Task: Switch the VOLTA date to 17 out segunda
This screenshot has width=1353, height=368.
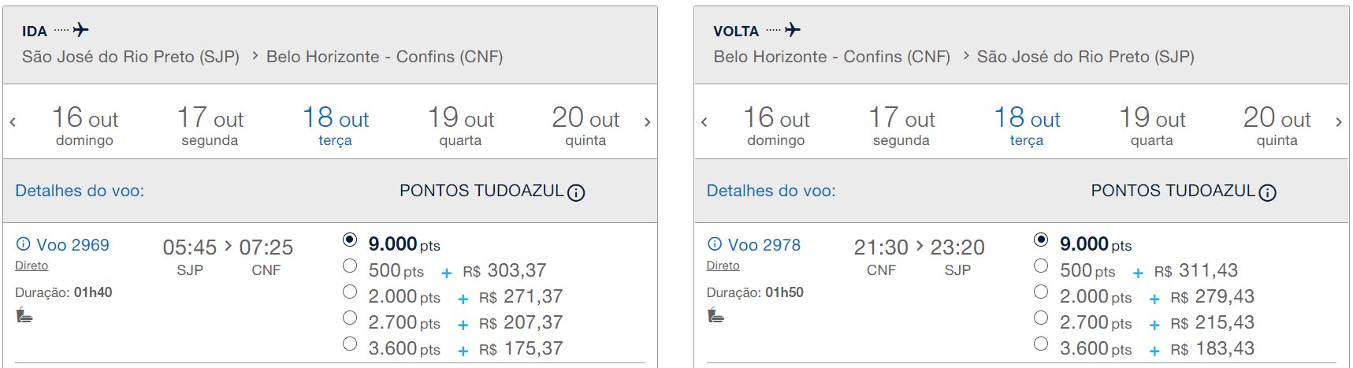Action: tap(901, 126)
